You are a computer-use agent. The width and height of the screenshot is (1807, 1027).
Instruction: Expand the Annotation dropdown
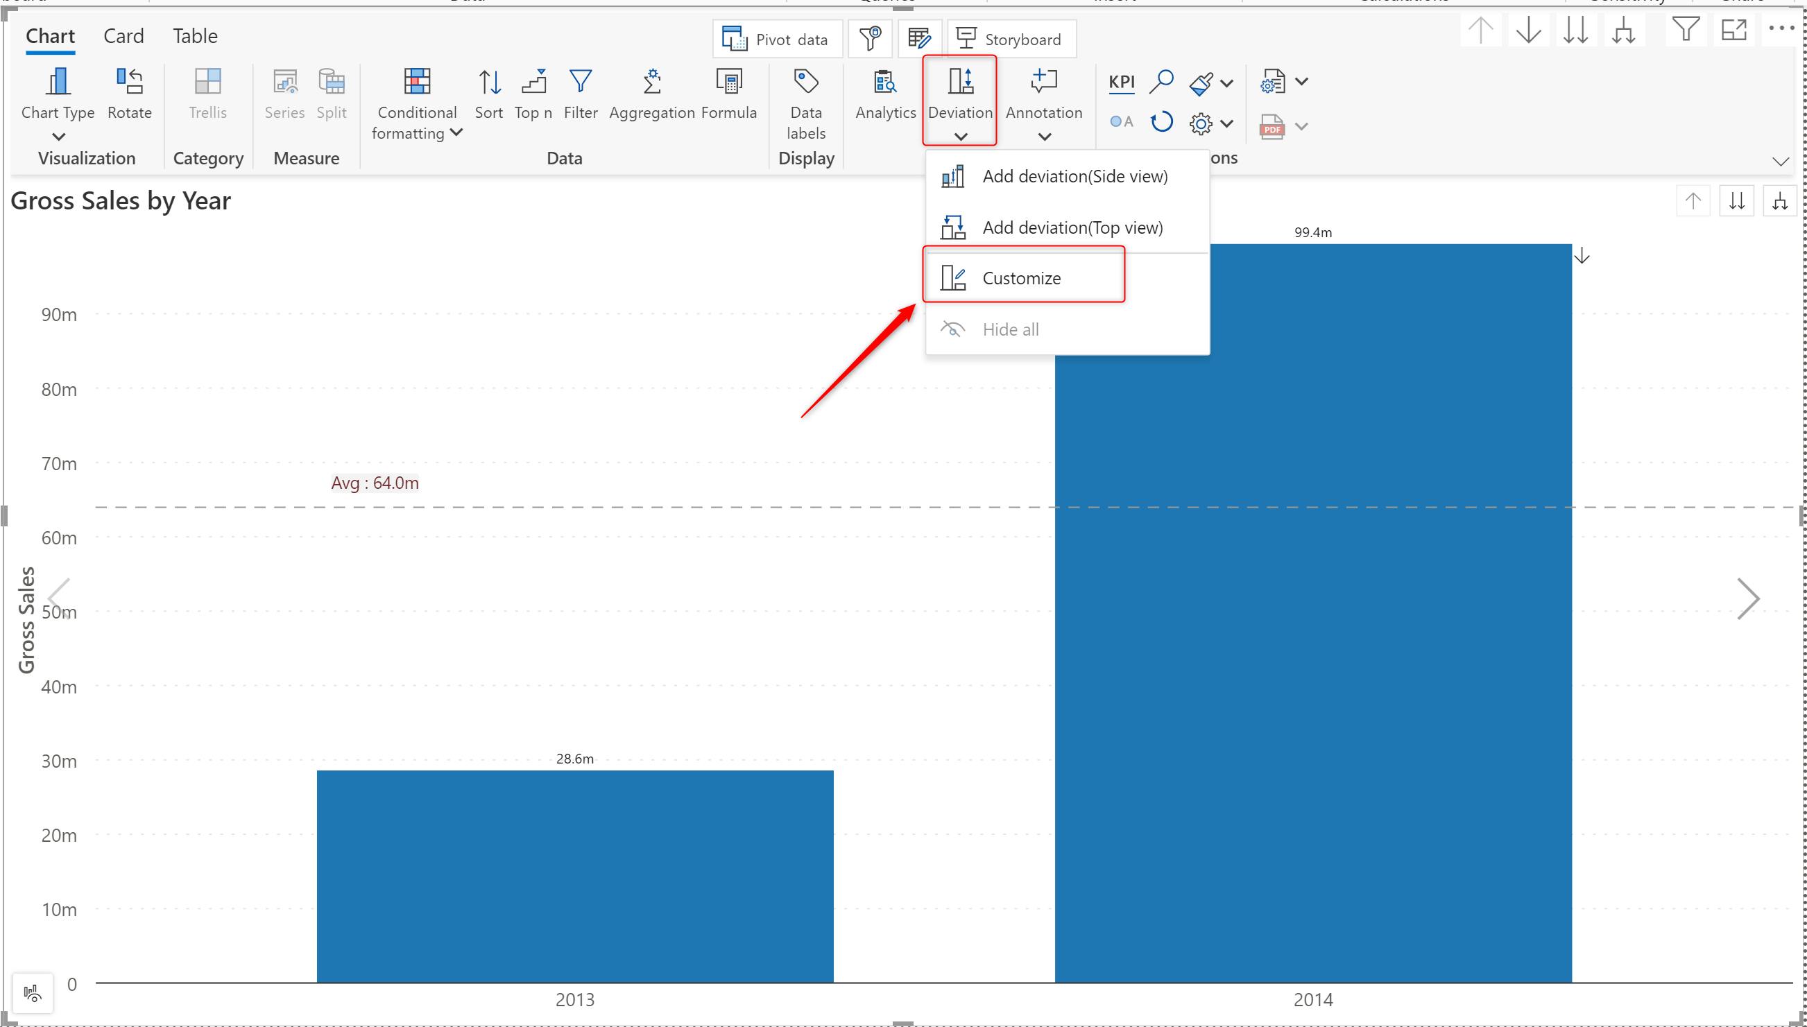(1043, 136)
